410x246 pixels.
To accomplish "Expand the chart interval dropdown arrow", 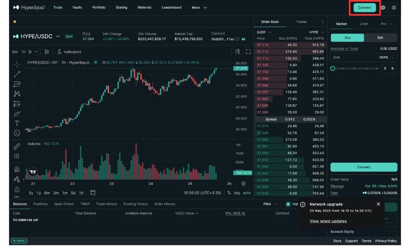I will pos(36,52).
